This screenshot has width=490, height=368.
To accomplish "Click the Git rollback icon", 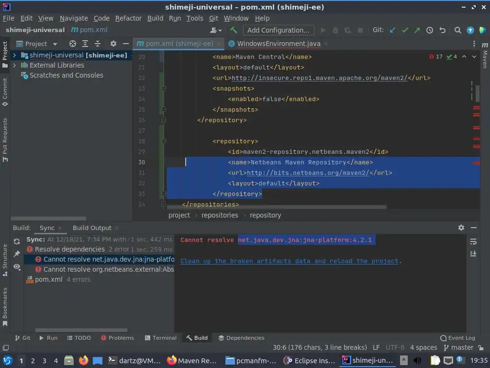I will tap(442, 30).
